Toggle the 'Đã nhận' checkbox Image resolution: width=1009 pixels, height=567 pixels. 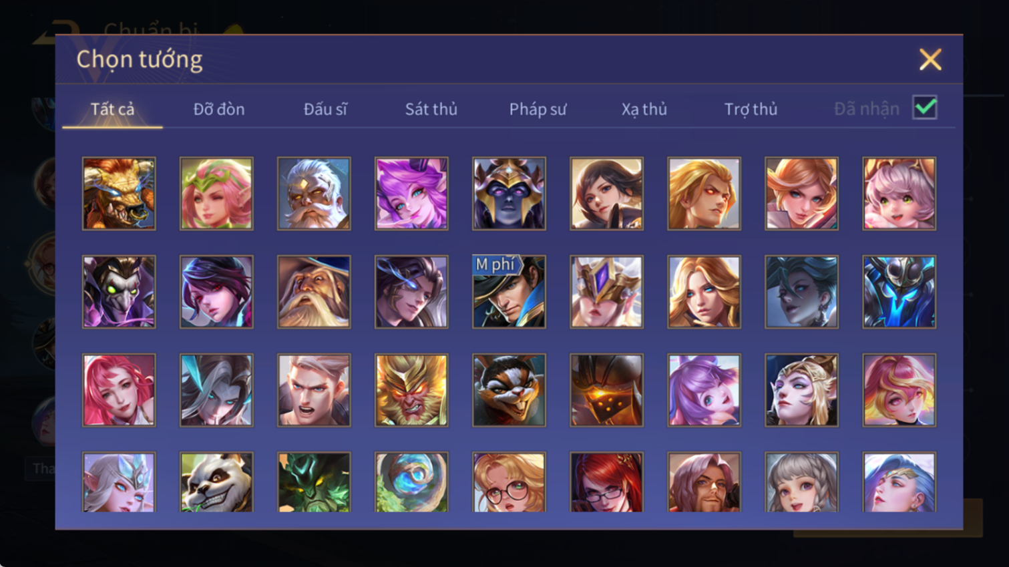[x=925, y=108]
